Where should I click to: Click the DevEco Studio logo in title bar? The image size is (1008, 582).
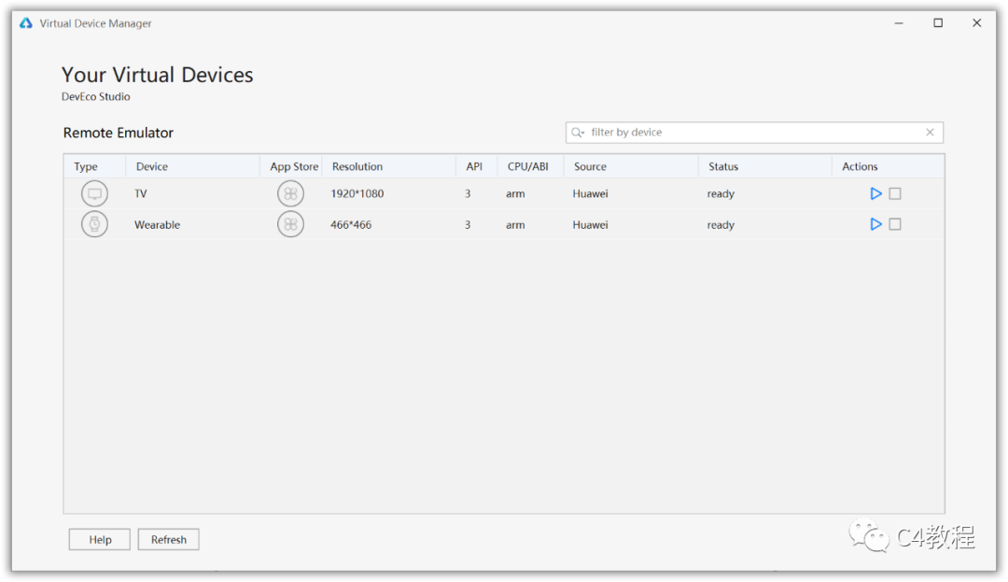26,23
